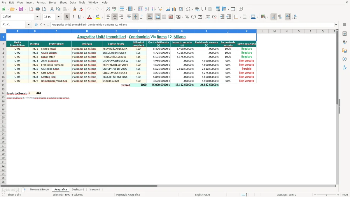The image size is (350, 197).
Task: Click the AutoFilter funnel icon
Action: pyautogui.click(x=160, y=9)
